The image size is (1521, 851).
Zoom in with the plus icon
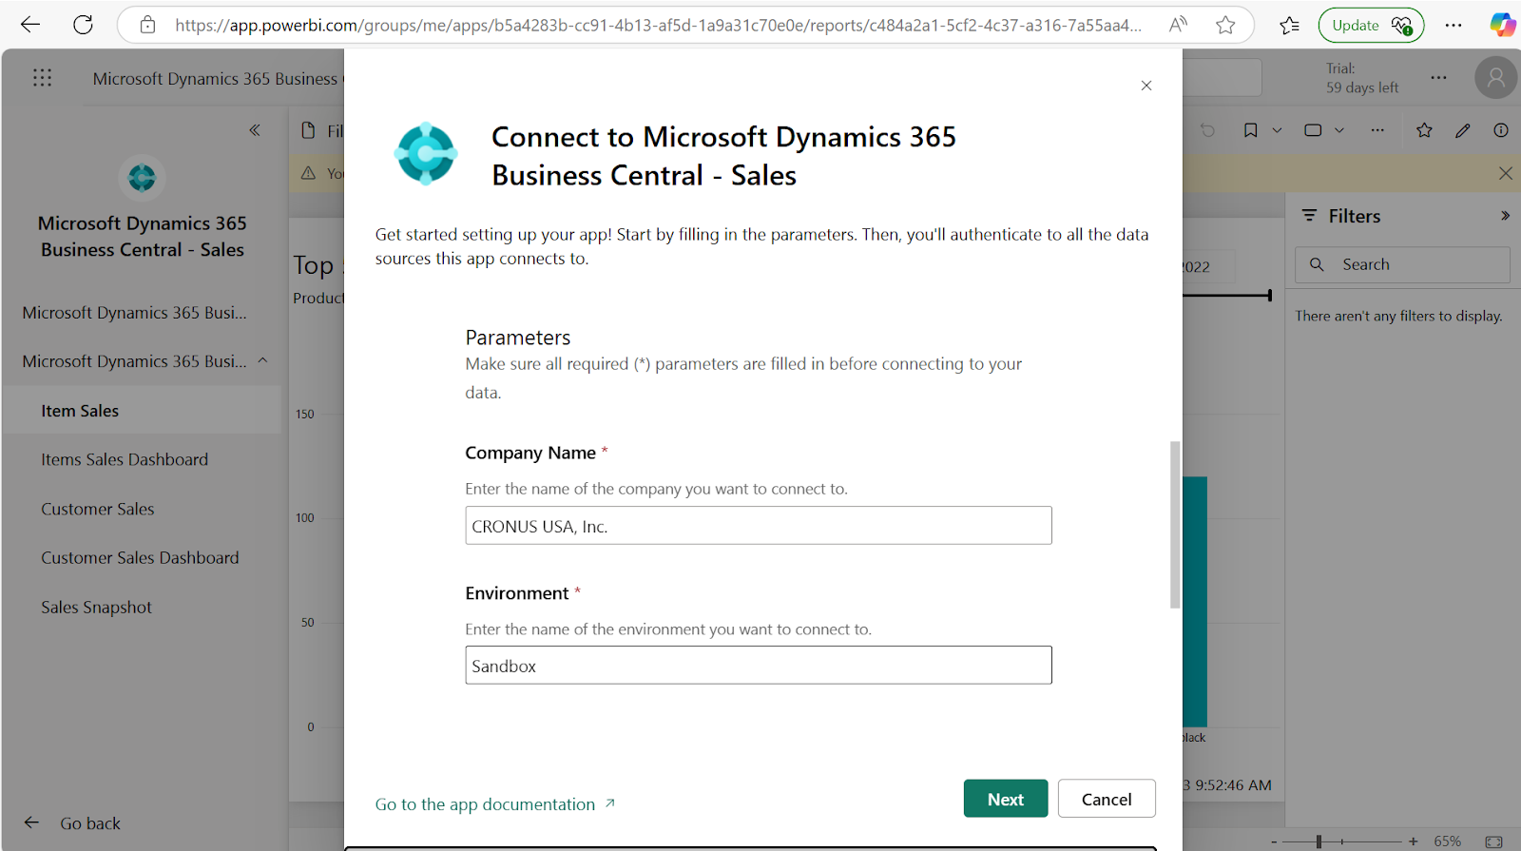click(x=1414, y=841)
